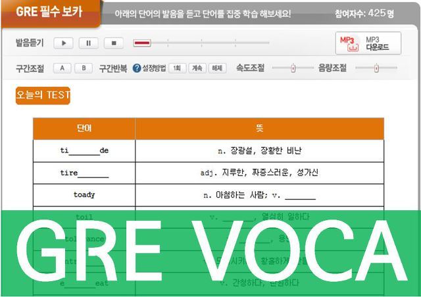This screenshot has width=421, height=297.
Task: Open the 설정방법 help icon
Action: tap(137, 68)
